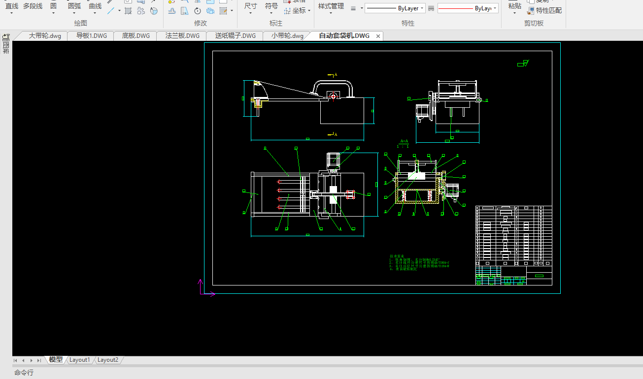Open the Layout1 tab
This screenshot has height=379, width=643.
pos(79,360)
